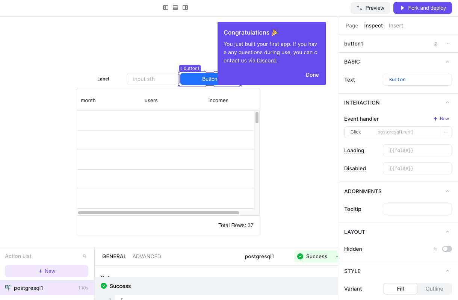The image size is (458, 300).
Task: Click the button1 drag handle tag
Action: click(x=190, y=68)
